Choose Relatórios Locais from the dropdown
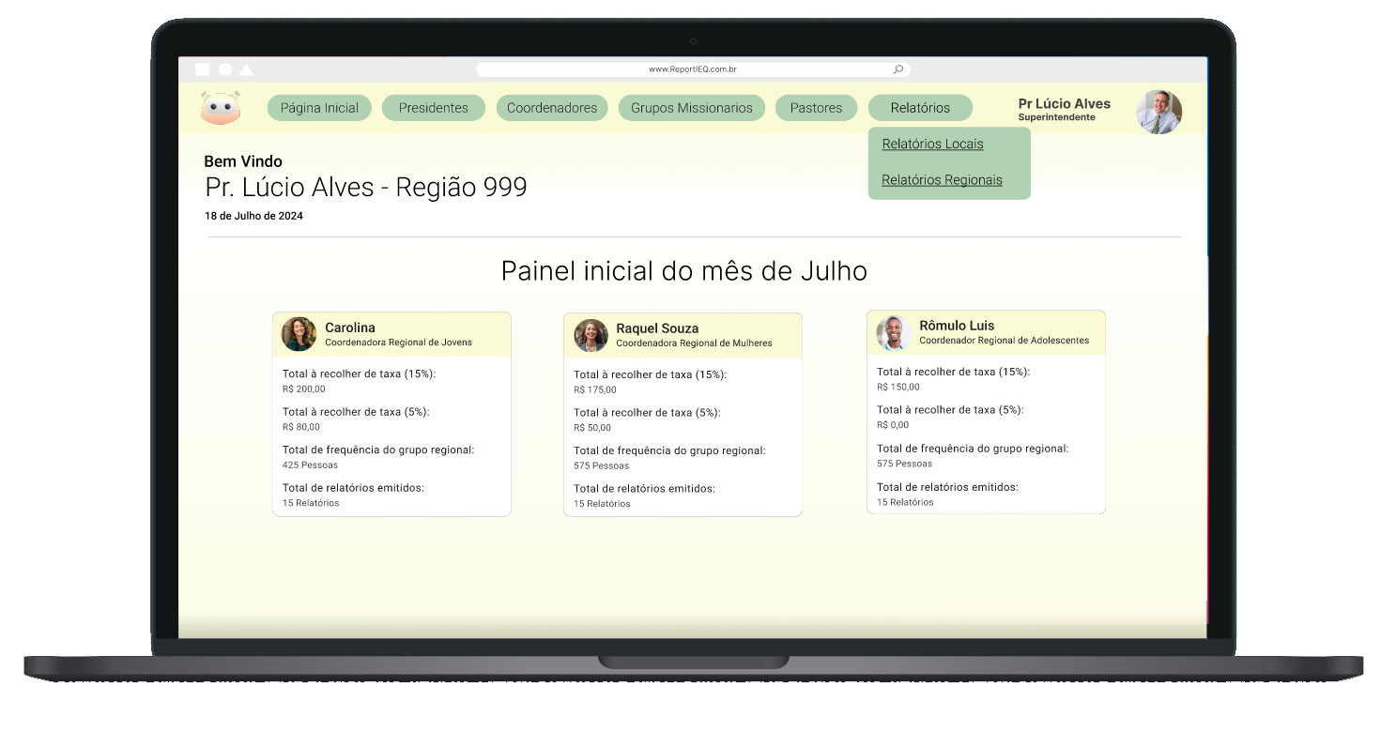This screenshot has height=747, width=1396. [932, 144]
